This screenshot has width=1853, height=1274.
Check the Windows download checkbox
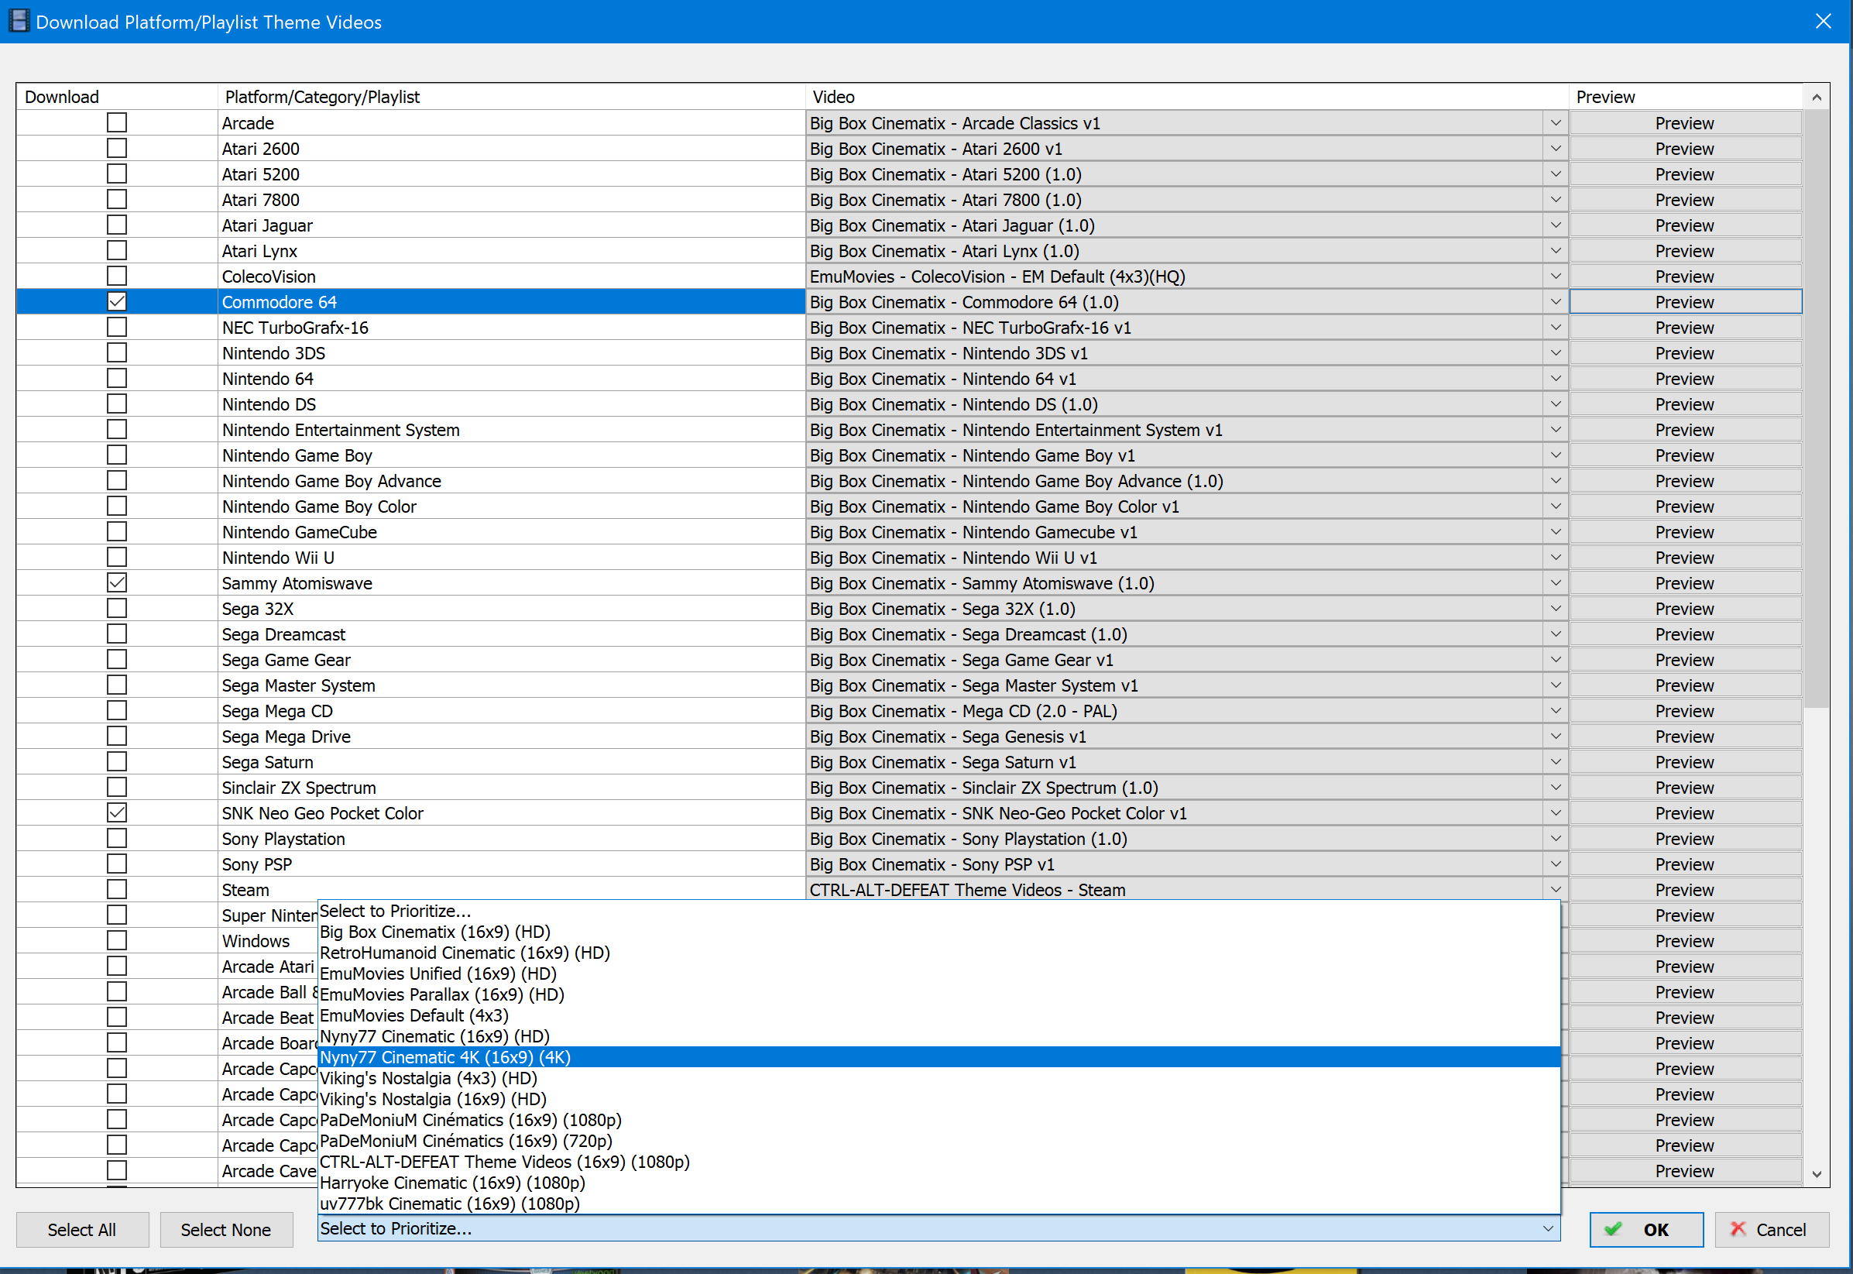tap(116, 940)
